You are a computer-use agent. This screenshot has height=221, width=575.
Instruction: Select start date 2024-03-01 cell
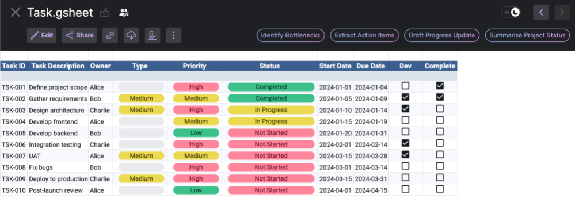335,167
